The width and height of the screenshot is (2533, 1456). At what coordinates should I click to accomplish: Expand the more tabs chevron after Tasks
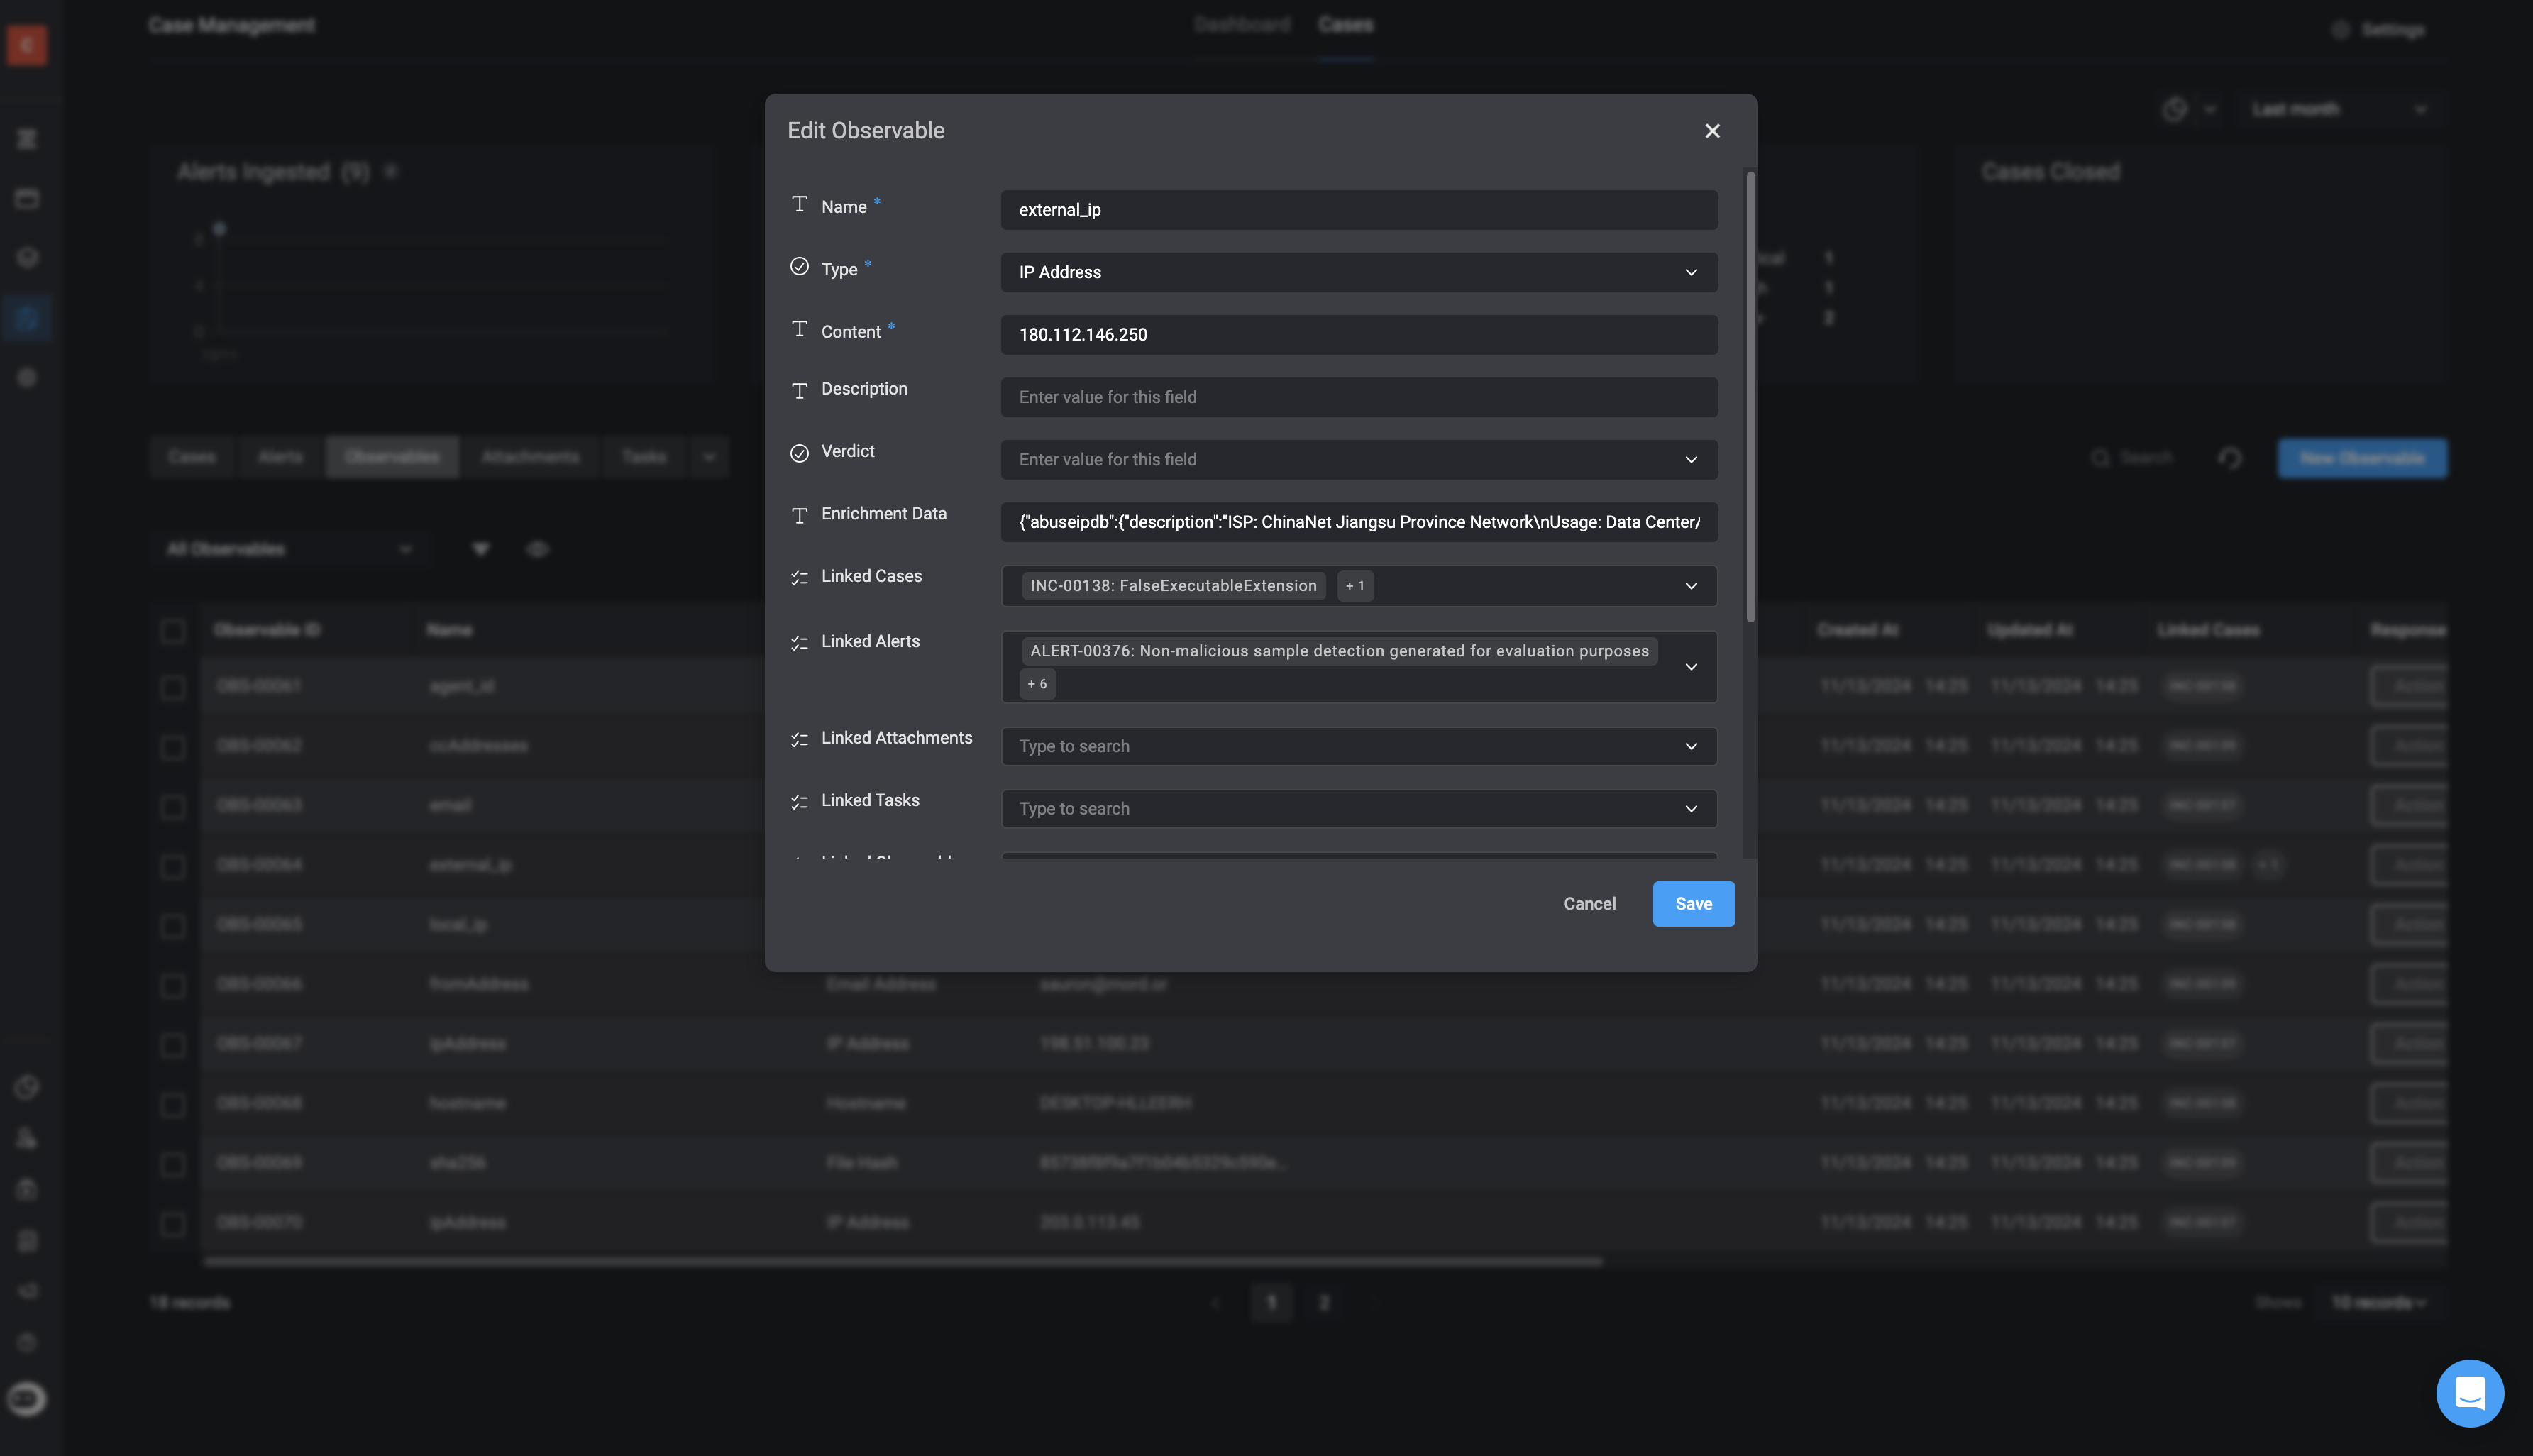709,457
